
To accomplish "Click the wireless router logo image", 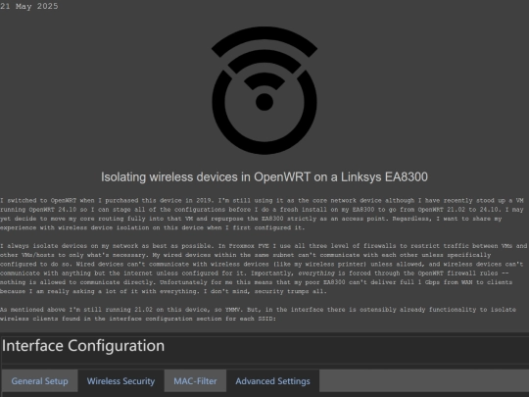I will click(x=264, y=90).
